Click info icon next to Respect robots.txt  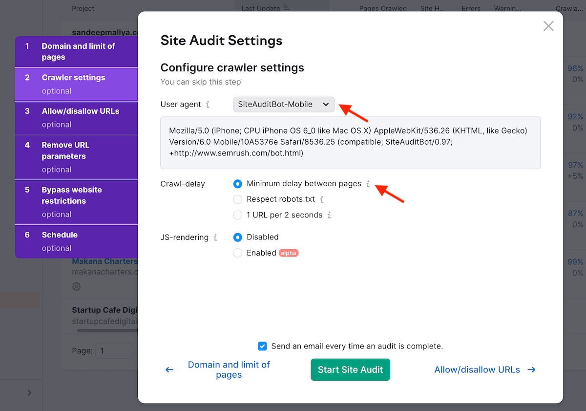point(322,199)
